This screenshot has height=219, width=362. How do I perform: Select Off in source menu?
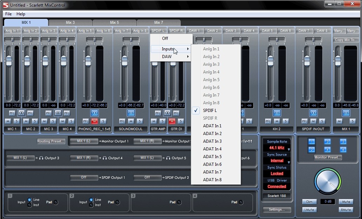click(x=171, y=38)
